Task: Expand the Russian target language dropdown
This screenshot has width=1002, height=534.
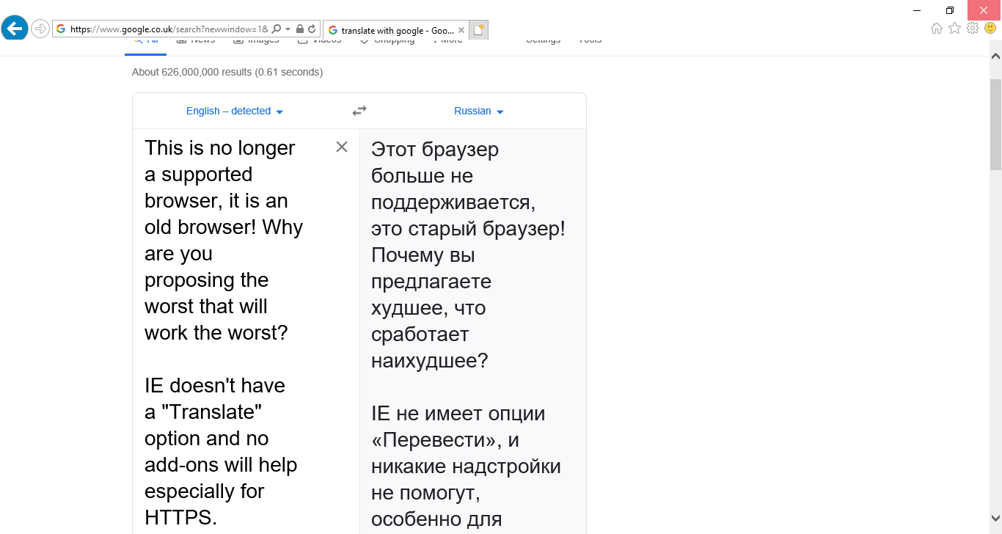Action: (478, 111)
